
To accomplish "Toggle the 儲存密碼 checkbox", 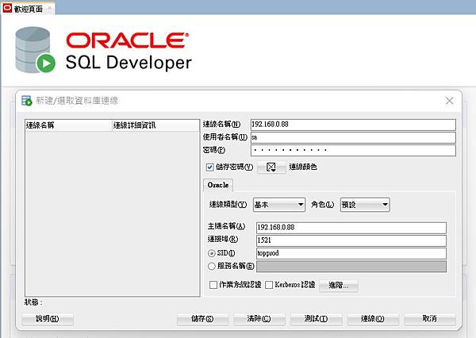I will (209, 167).
